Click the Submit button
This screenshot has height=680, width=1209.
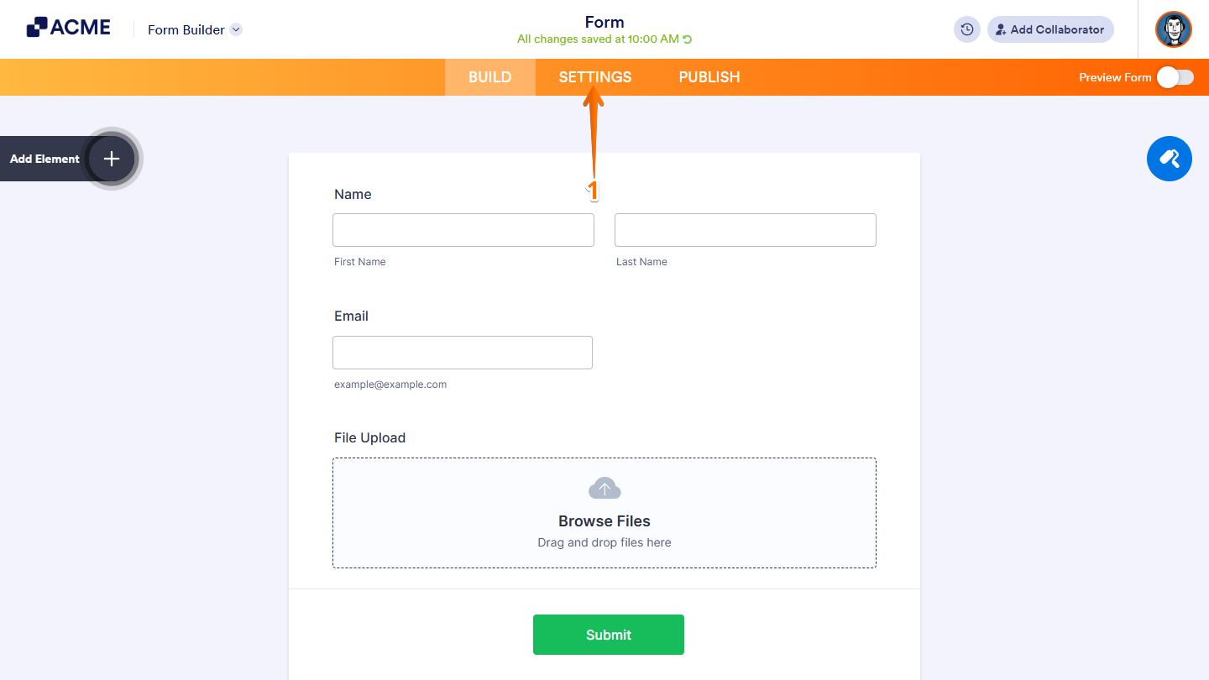(x=608, y=635)
